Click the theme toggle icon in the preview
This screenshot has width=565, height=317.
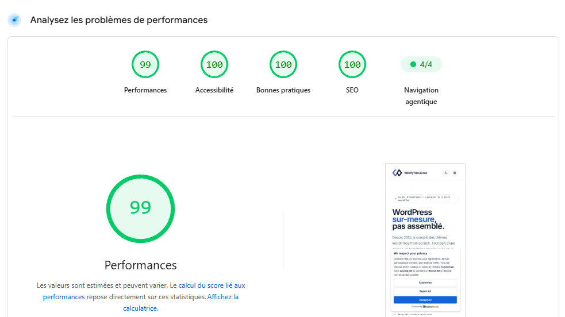[445, 173]
